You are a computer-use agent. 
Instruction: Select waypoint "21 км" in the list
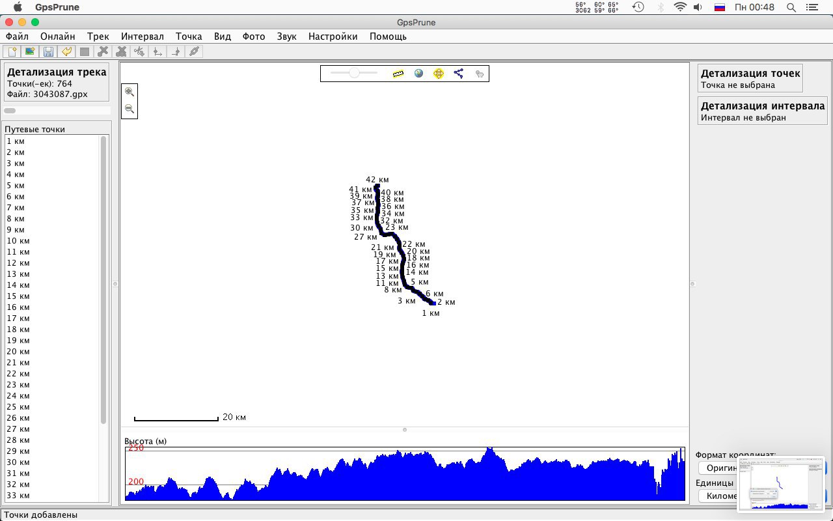tap(52, 362)
